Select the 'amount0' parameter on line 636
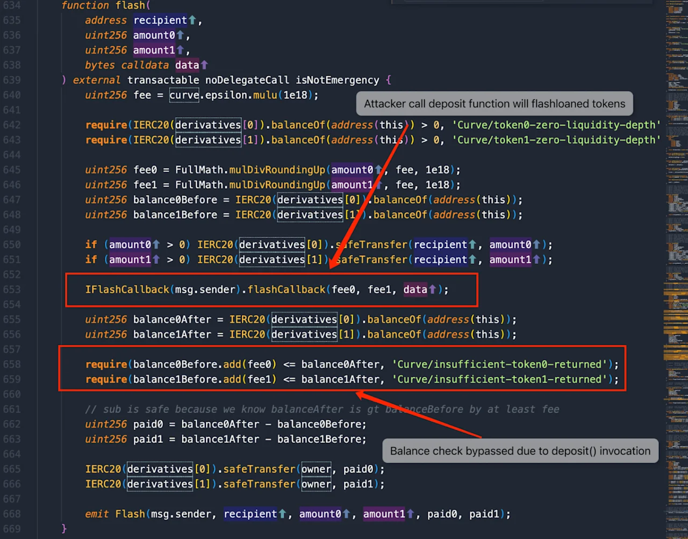 click(154, 35)
